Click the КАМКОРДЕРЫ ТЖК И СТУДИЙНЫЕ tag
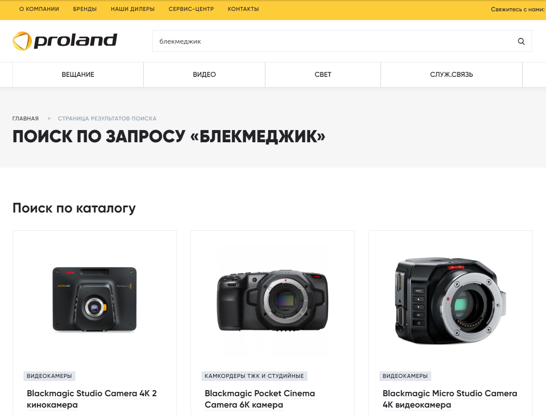 point(254,376)
